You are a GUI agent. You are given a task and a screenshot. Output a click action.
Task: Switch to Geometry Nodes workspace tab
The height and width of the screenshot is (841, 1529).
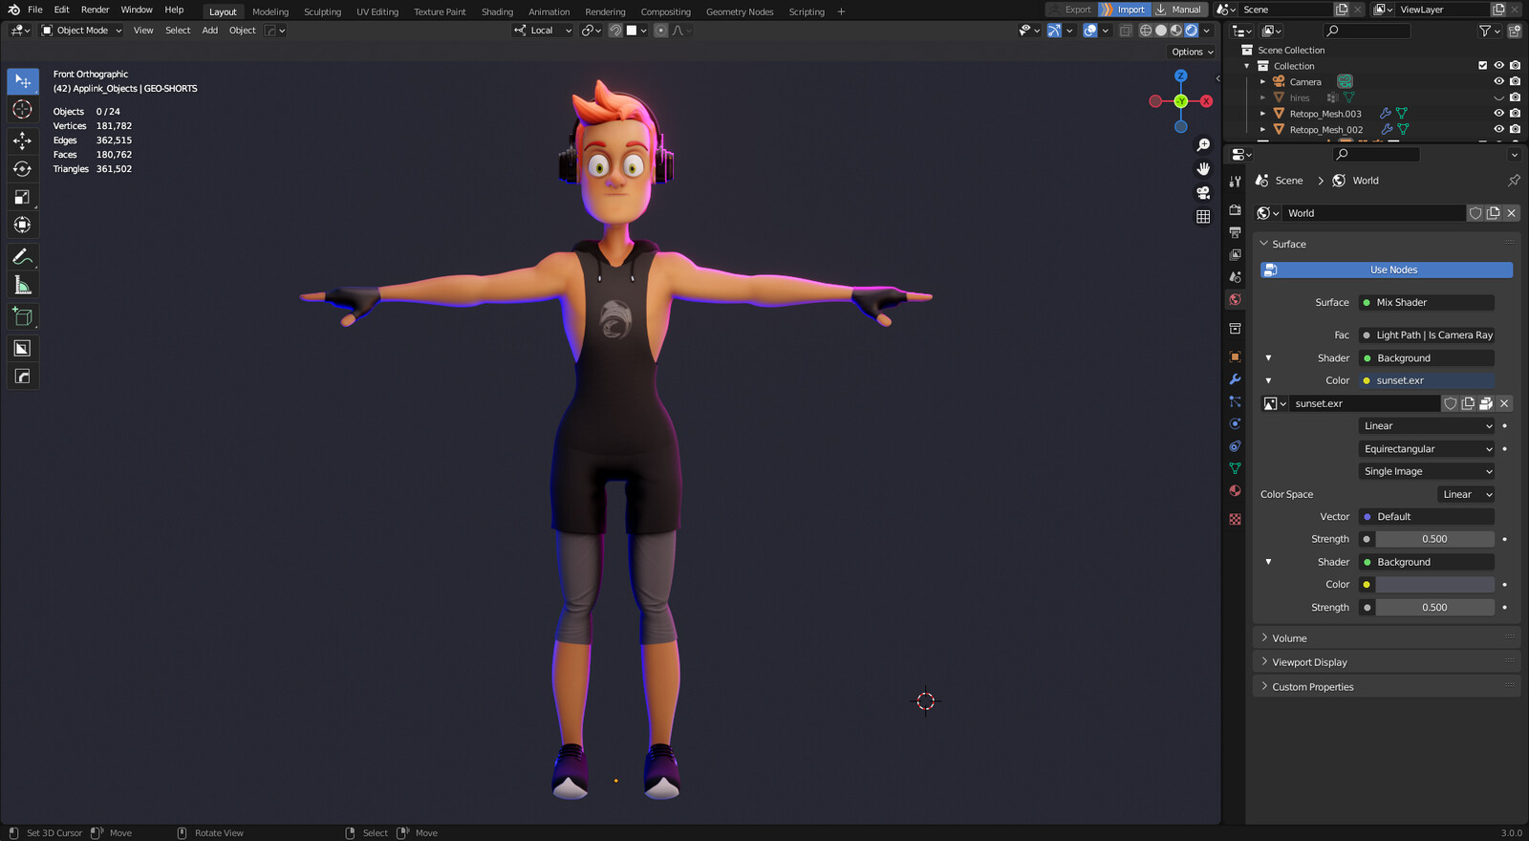740,11
